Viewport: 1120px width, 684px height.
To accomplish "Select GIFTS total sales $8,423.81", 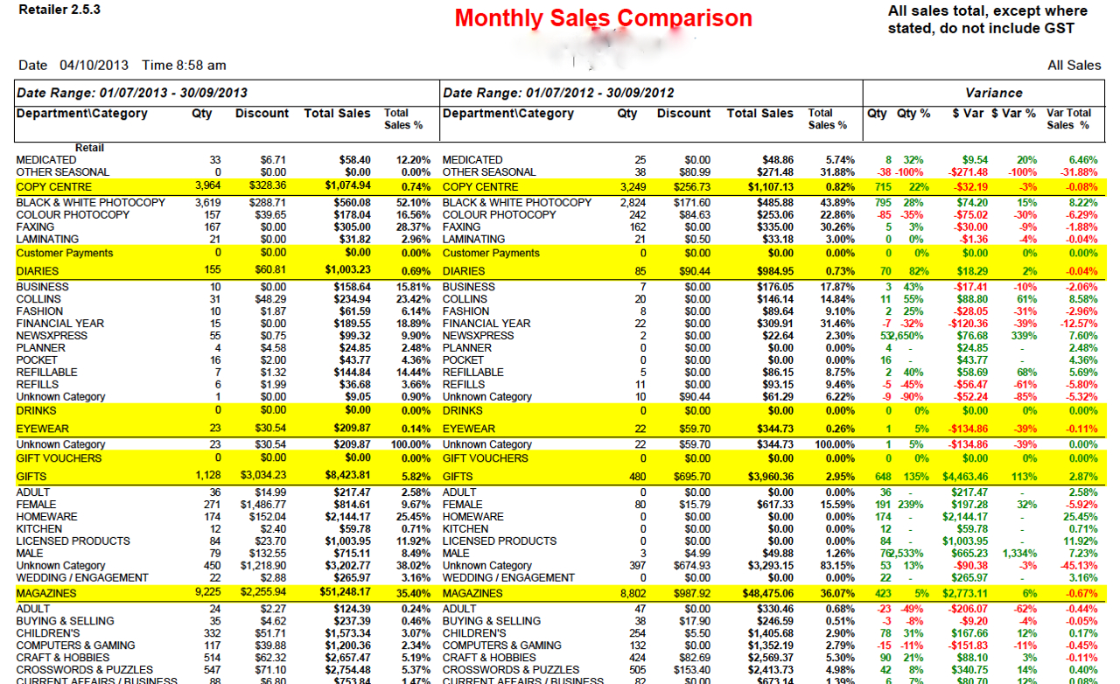I will tap(343, 476).
